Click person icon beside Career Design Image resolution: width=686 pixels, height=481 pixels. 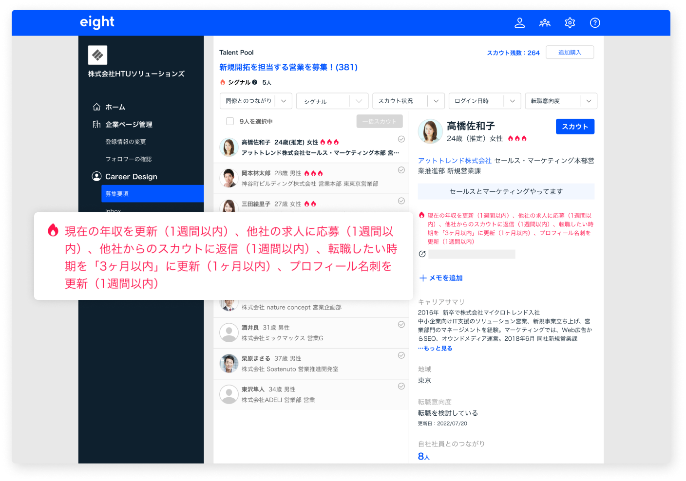(96, 176)
